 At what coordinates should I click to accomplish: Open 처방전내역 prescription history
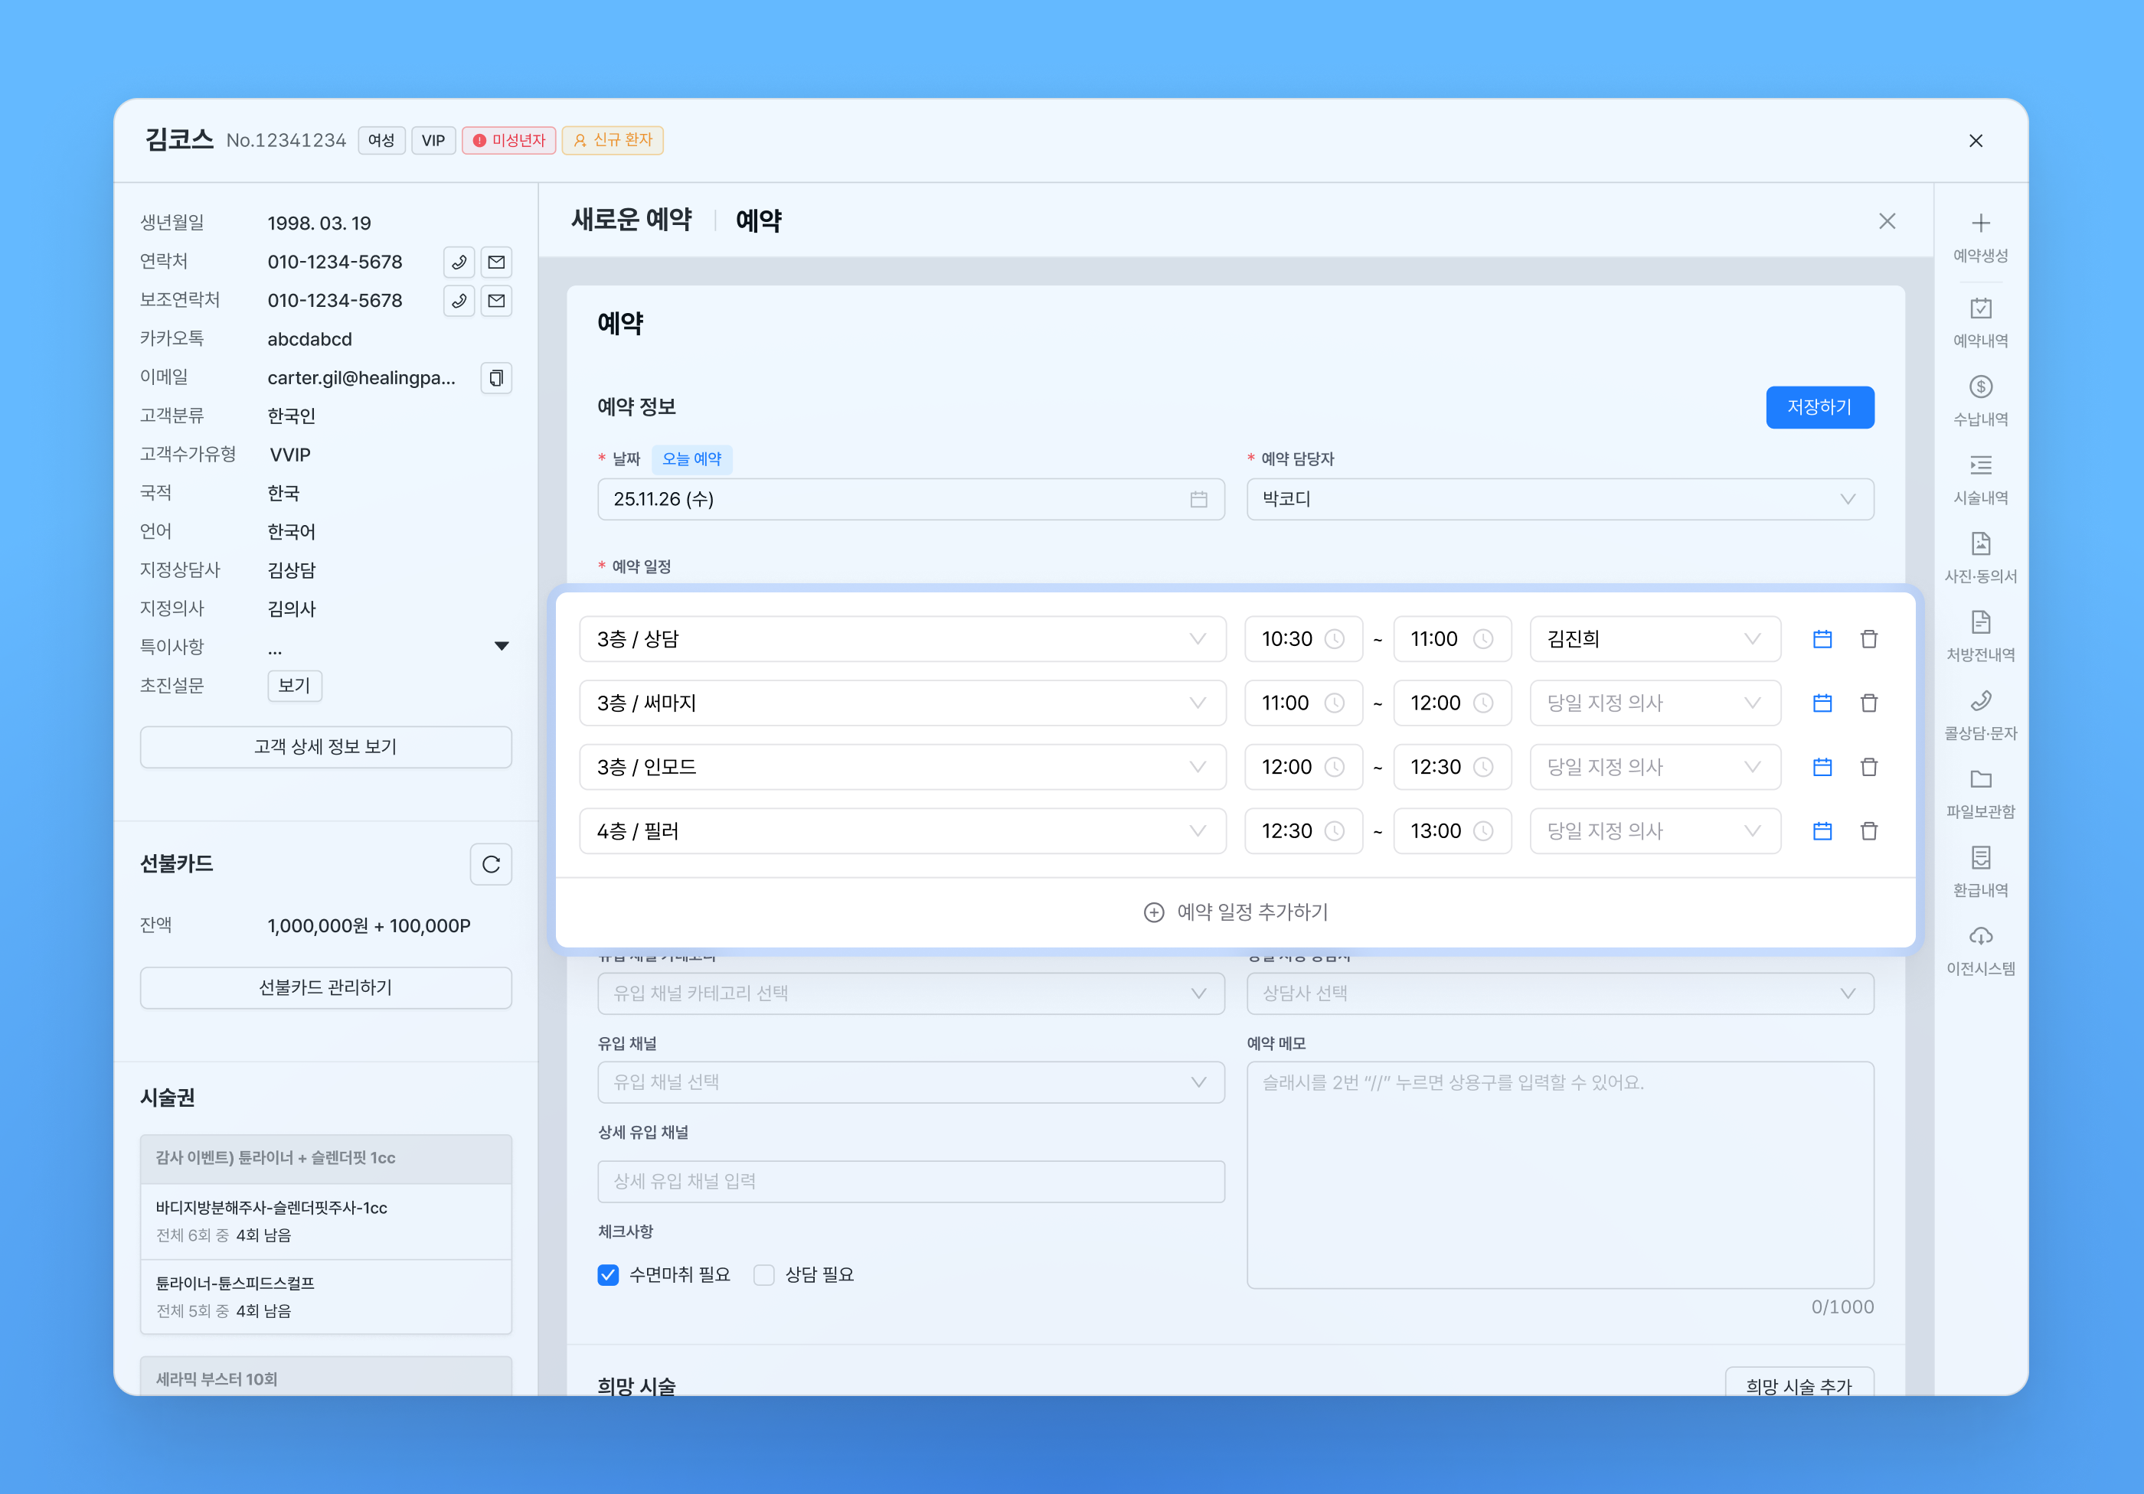coord(1981,637)
